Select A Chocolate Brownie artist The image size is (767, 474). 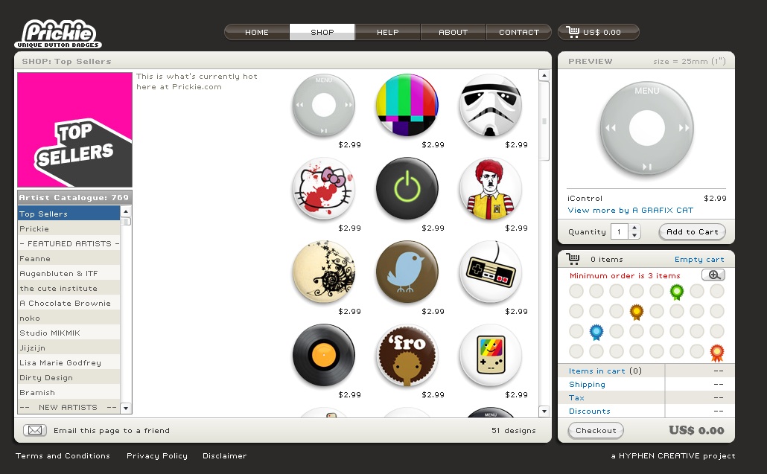(x=69, y=303)
